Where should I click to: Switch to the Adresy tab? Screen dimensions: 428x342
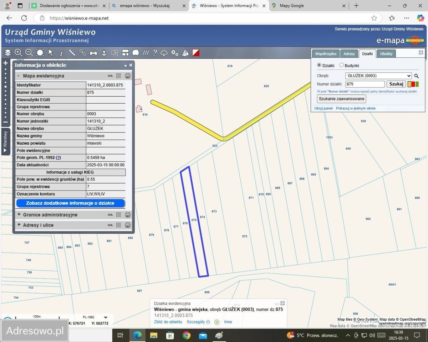point(349,54)
